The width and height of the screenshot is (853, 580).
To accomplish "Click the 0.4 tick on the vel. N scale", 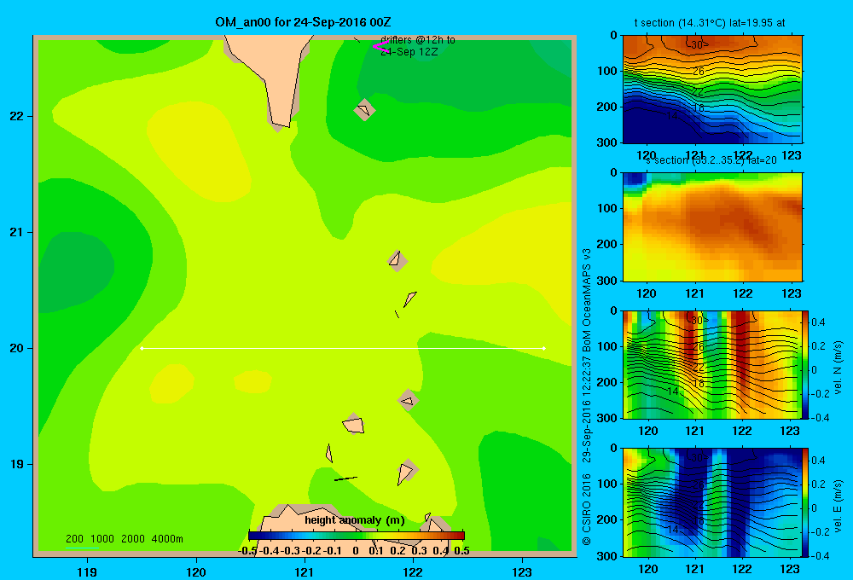I will point(818,322).
